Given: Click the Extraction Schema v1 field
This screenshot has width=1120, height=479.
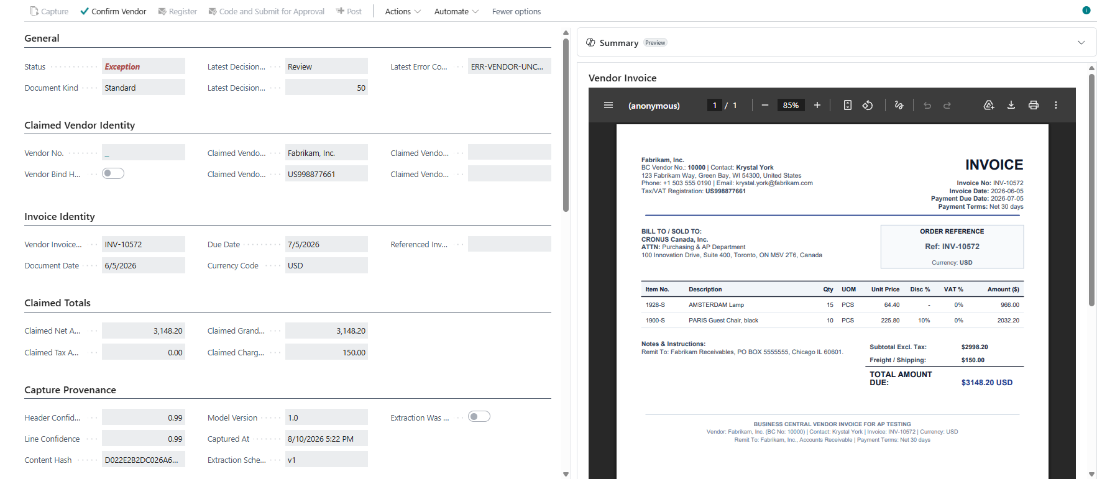Looking at the screenshot, I should [x=326, y=460].
